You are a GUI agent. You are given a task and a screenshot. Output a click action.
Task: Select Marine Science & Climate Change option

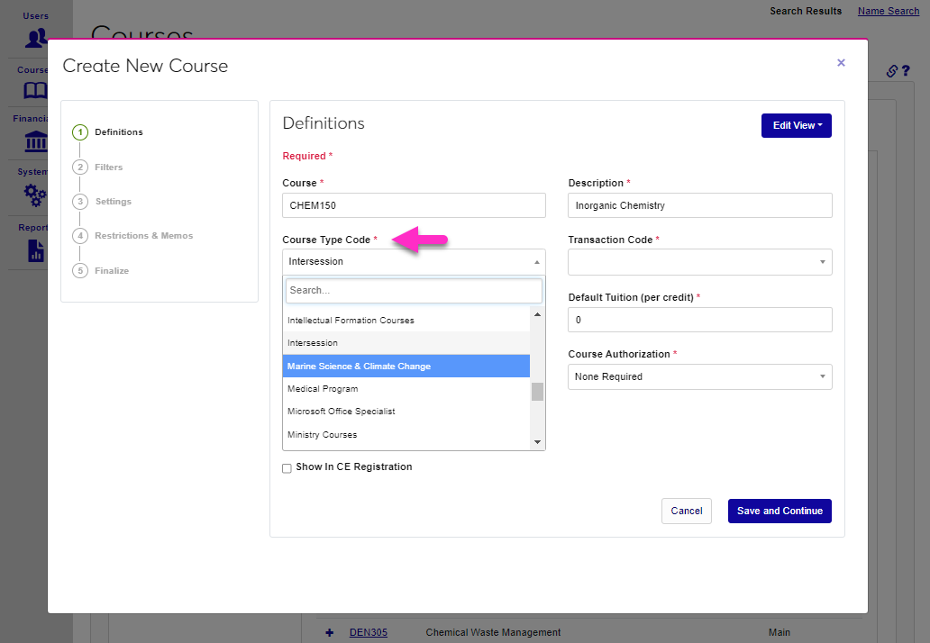point(406,367)
